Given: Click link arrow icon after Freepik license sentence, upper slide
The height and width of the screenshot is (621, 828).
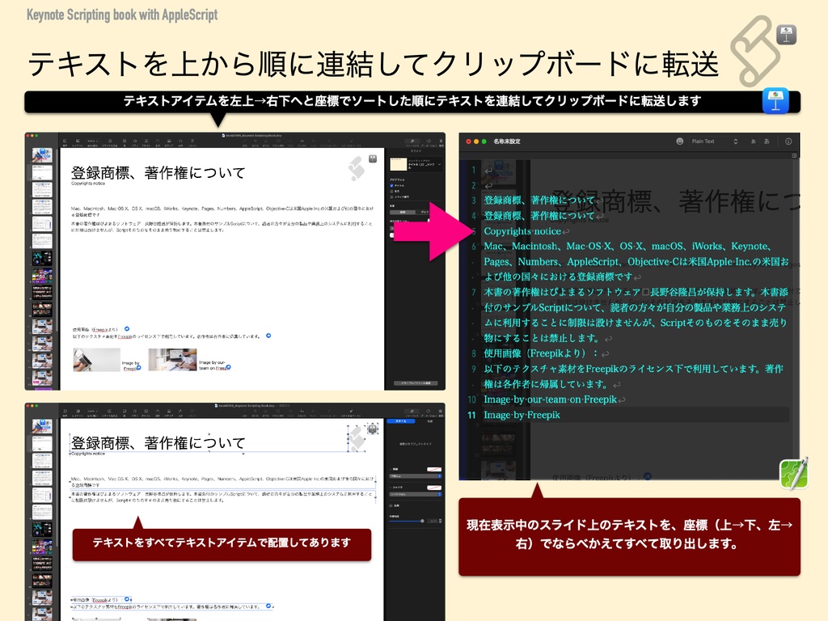Looking at the screenshot, I should click(x=268, y=336).
